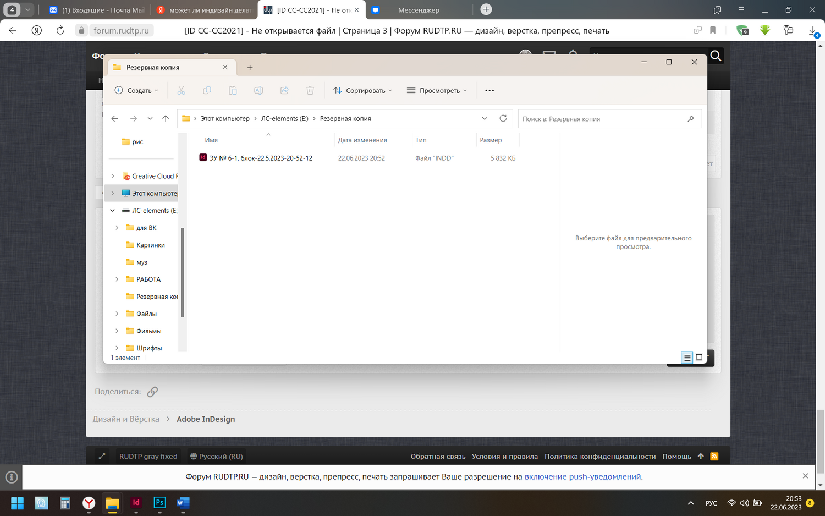This screenshot has height=516, width=825.
Task: Click the Rename icon in Explorer toolbar
Action: coord(258,90)
